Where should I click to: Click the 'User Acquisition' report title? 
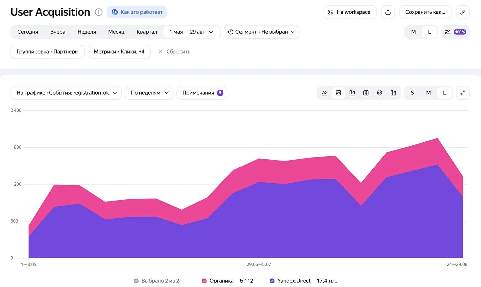click(x=50, y=12)
